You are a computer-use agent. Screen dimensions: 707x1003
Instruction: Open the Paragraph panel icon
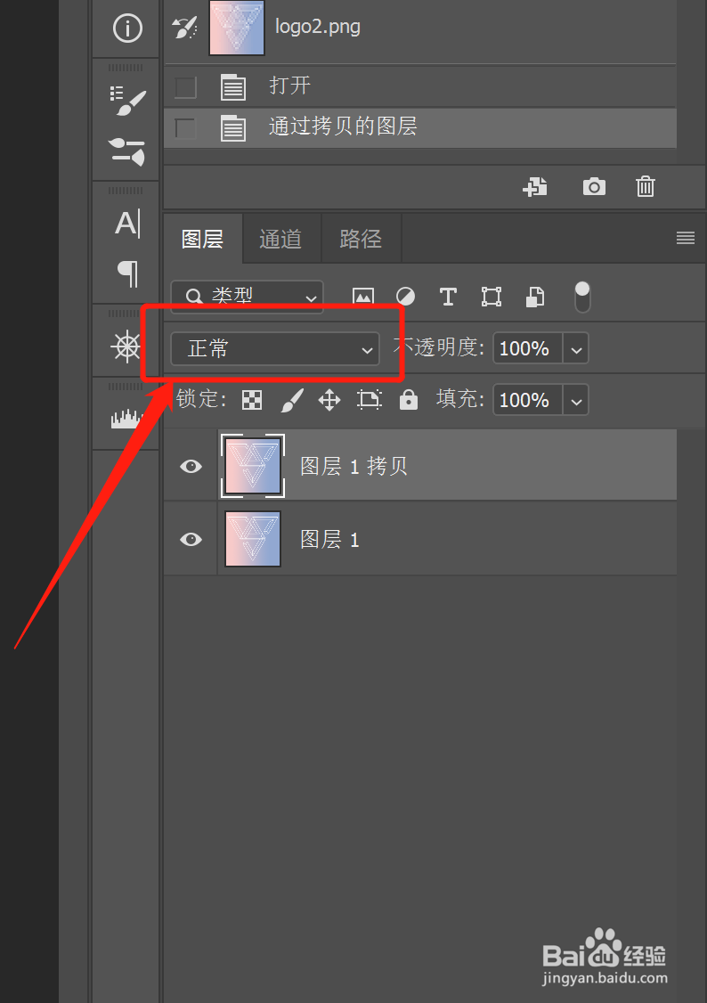(128, 273)
